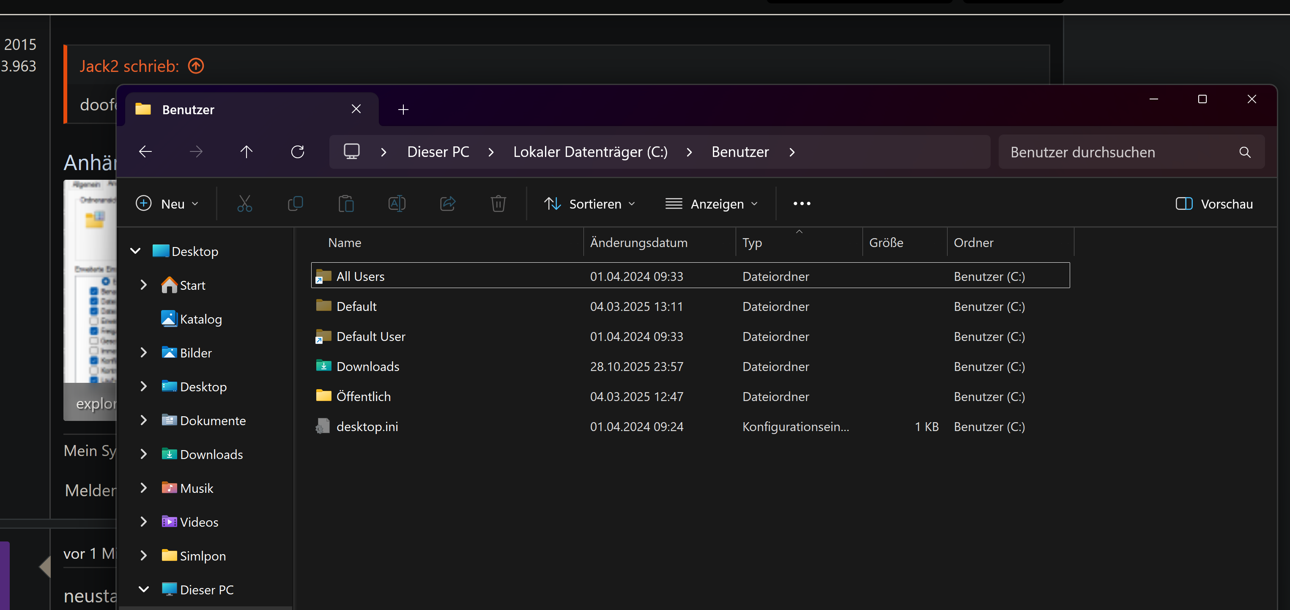Viewport: 1290px width, 610px height.
Task: Click the Share icon in toolbar
Action: pos(448,203)
